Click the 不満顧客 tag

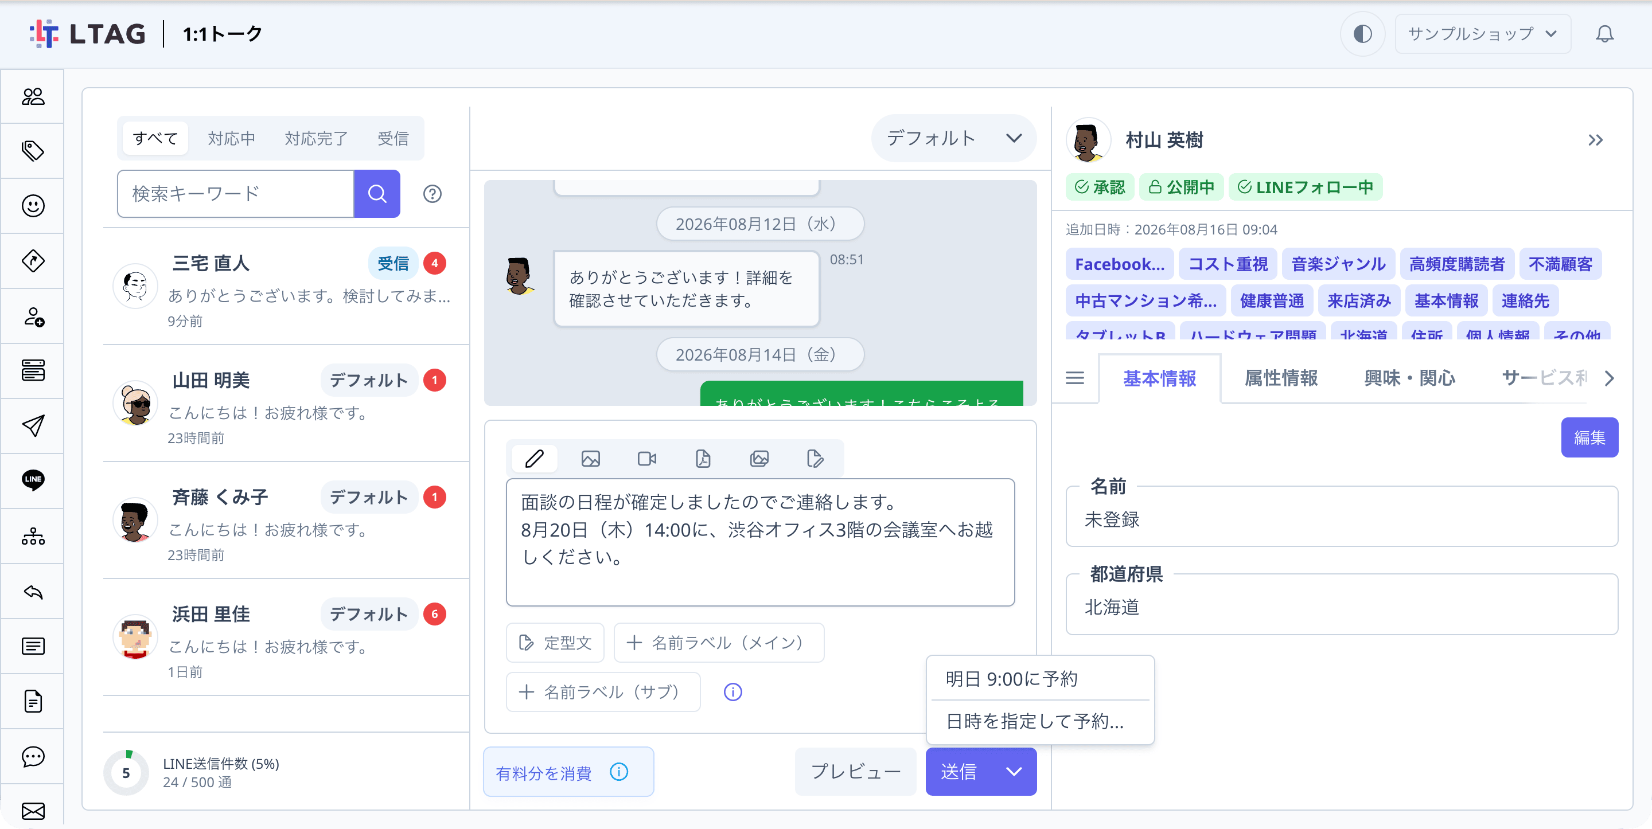pos(1560,264)
